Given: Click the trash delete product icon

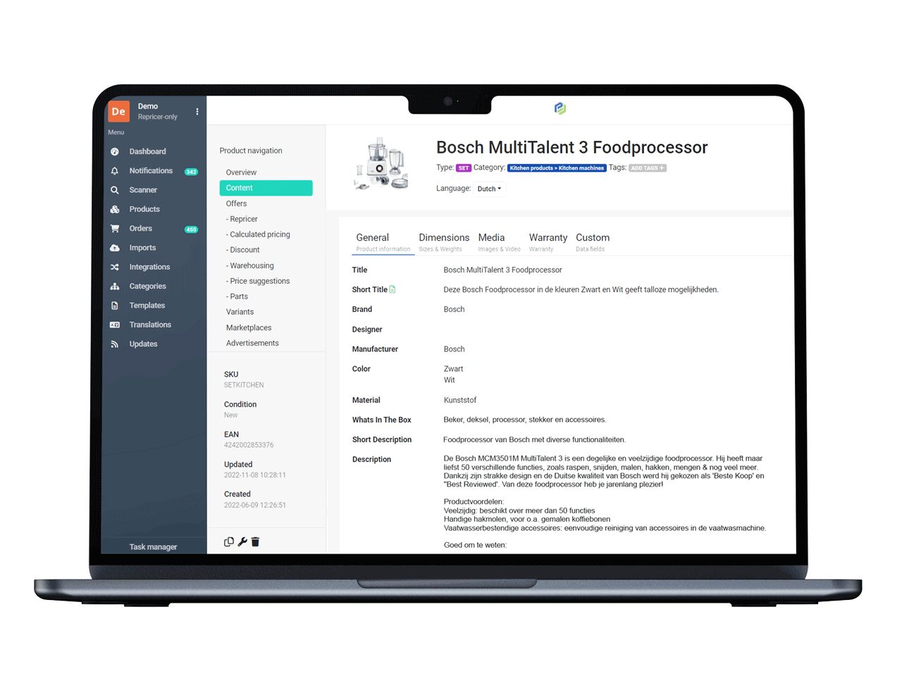Looking at the screenshot, I should (255, 542).
